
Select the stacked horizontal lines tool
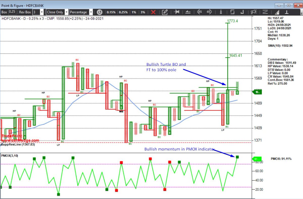click(188, 12)
